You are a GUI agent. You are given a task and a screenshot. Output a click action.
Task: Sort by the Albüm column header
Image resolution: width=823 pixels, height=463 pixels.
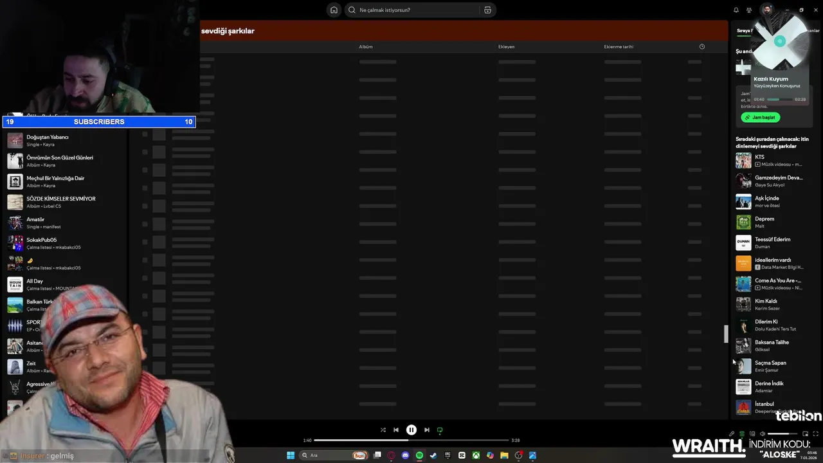[x=366, y=46]
